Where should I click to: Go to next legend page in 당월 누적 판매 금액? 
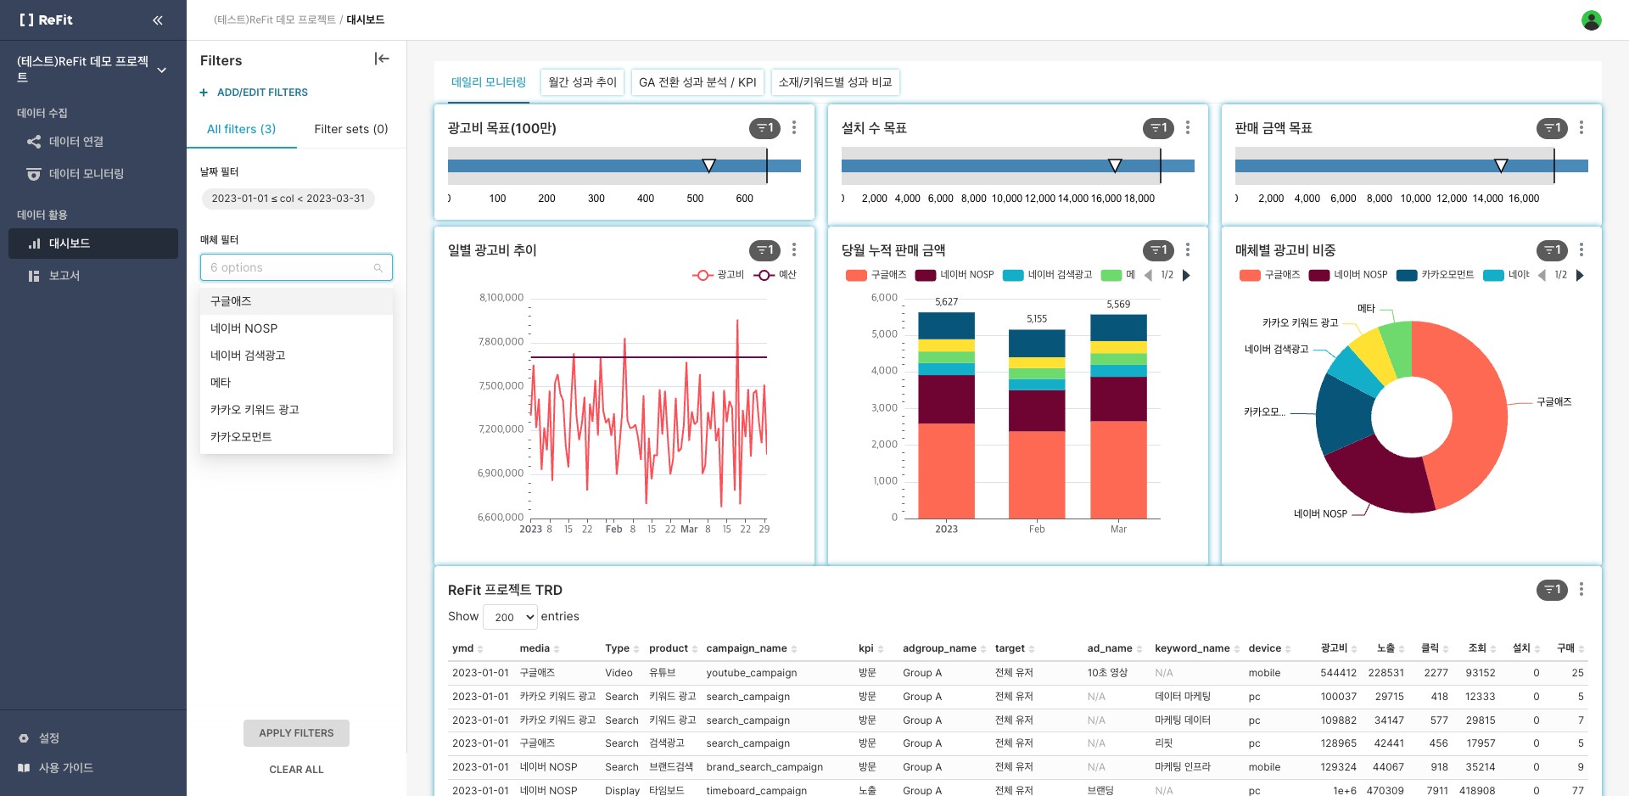[x=1186, y=275]
